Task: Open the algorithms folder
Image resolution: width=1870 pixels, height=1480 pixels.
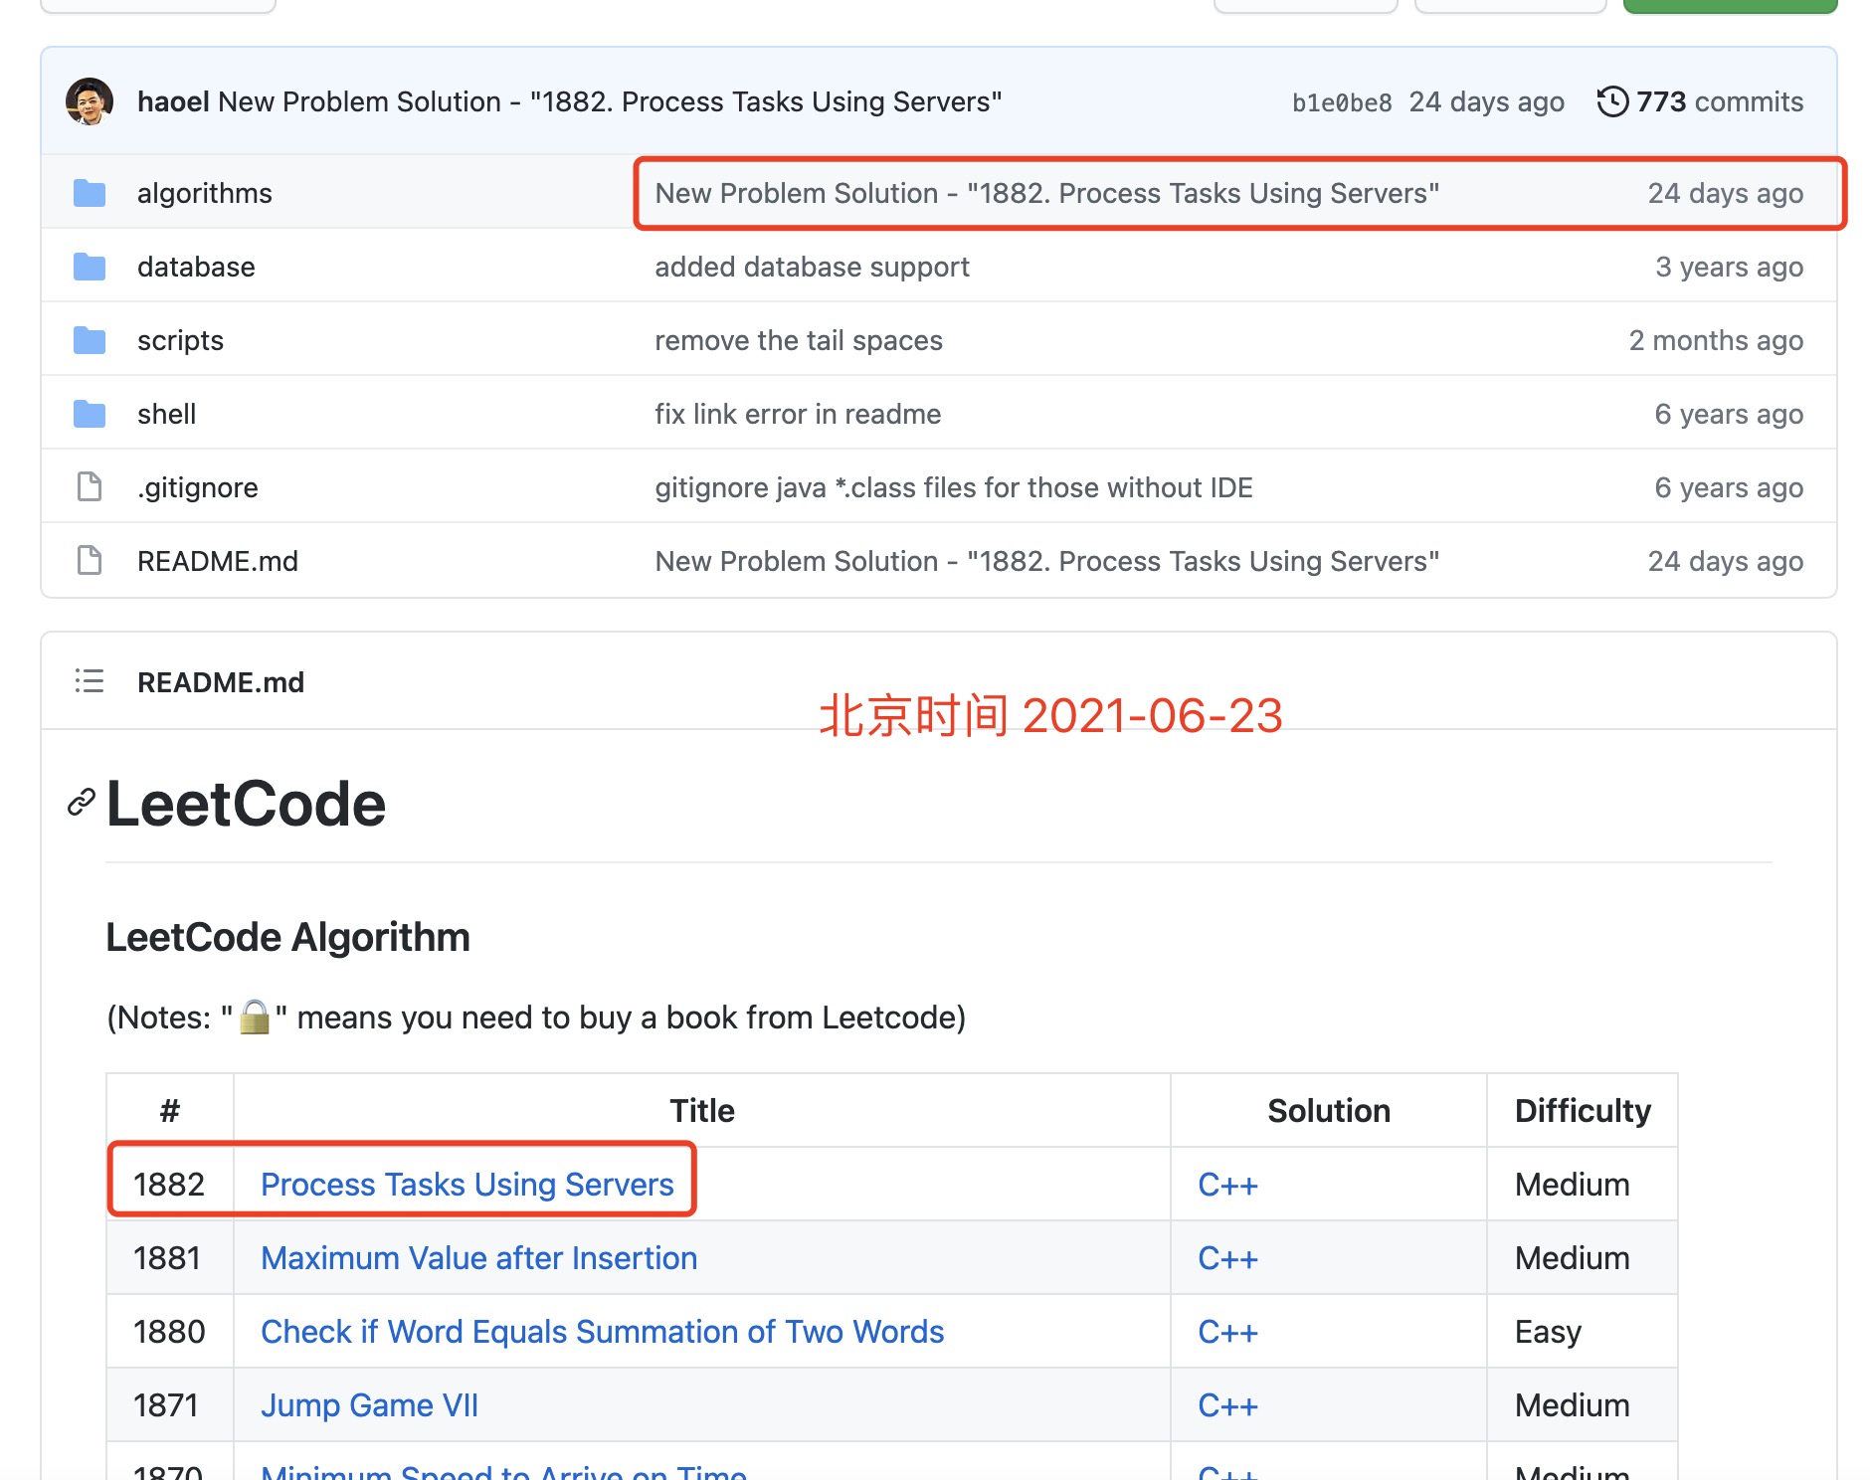Action: click(x=205, y=193)
